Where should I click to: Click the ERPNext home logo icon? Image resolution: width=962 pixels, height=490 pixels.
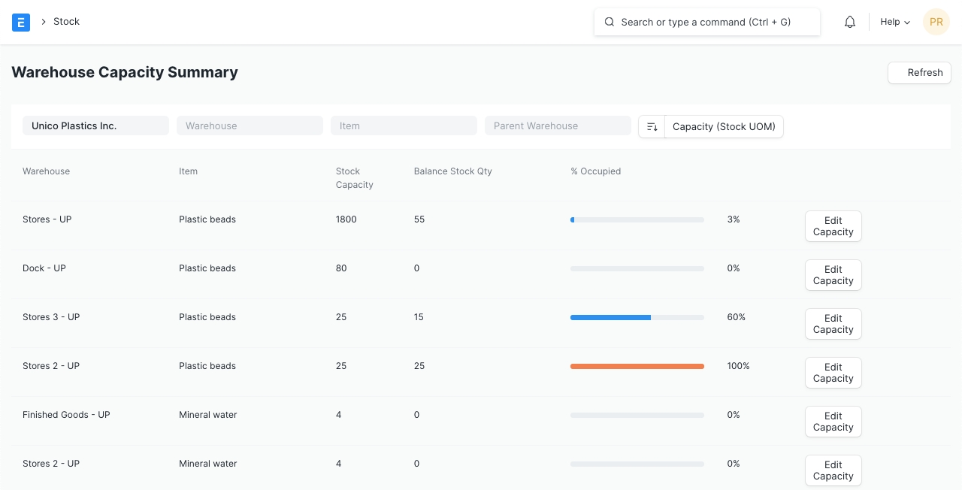click(x=21, y=23)
